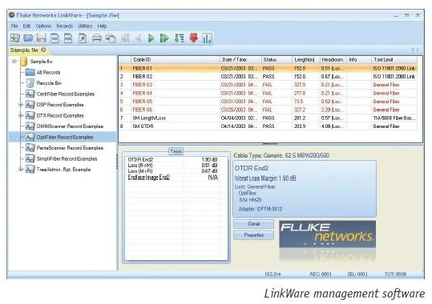The height and width of the screenshot is (304, 432).
Task: Close the Sample.flw tab with its X icon
Action: point(43,50)
